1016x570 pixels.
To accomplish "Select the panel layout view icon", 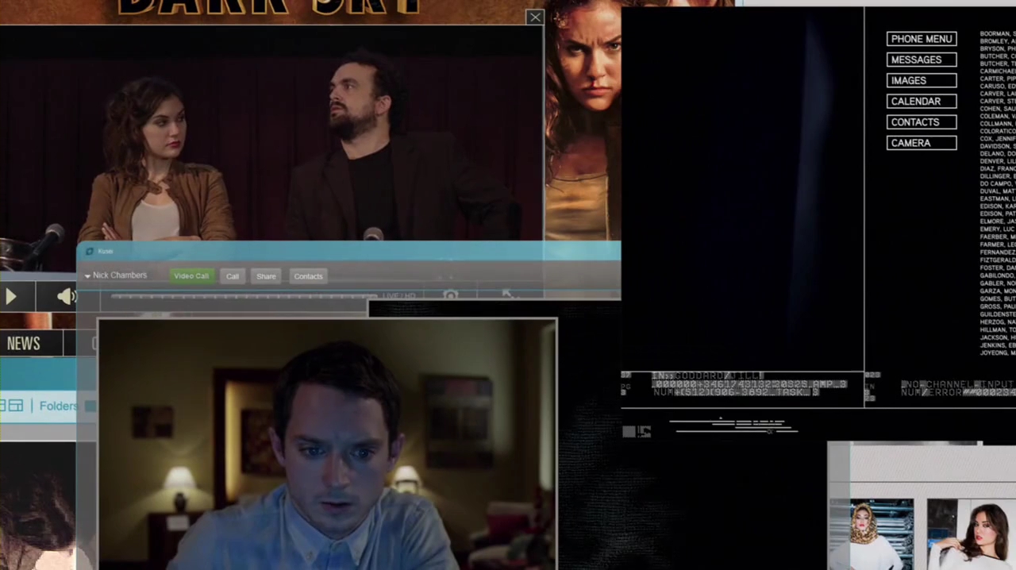I will click(14, 406).
